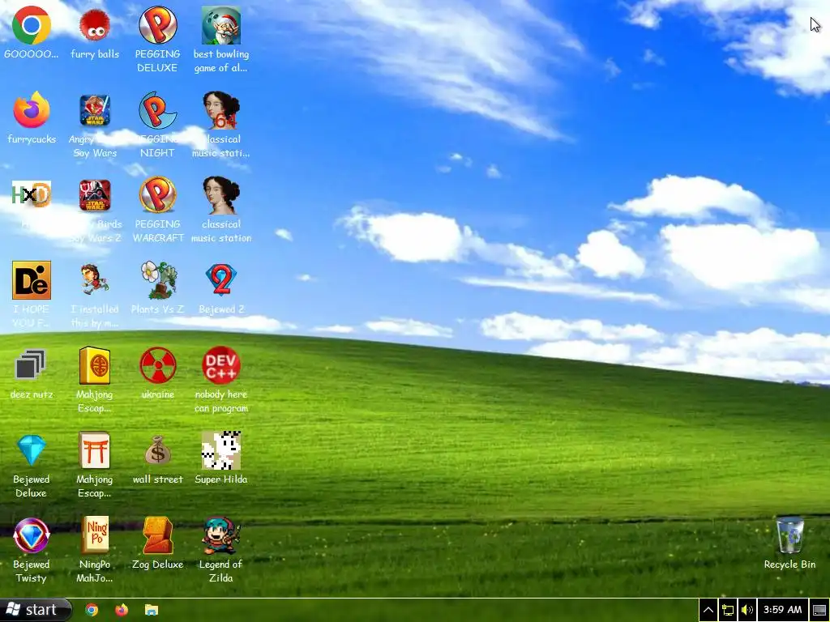Select the Peggle icon labeled NIGHT
The height and width of the screenshot is (622, 830).
(x=158, y=110)
